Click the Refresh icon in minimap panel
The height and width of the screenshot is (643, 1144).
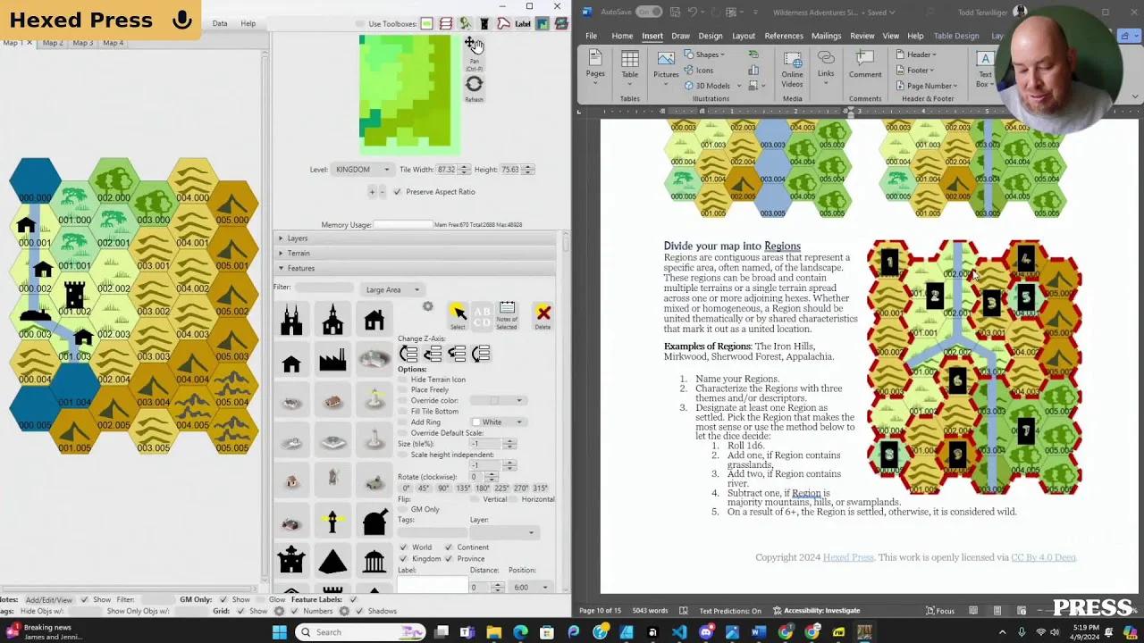tap(474, 84)
